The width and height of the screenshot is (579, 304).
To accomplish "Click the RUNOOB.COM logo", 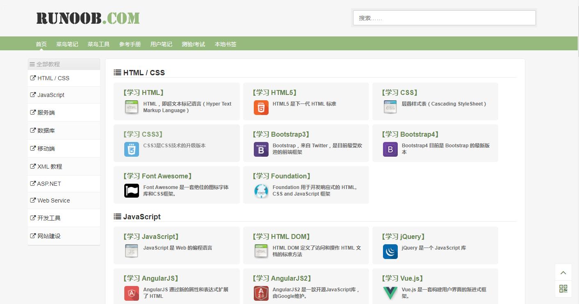I will [88, 18].
